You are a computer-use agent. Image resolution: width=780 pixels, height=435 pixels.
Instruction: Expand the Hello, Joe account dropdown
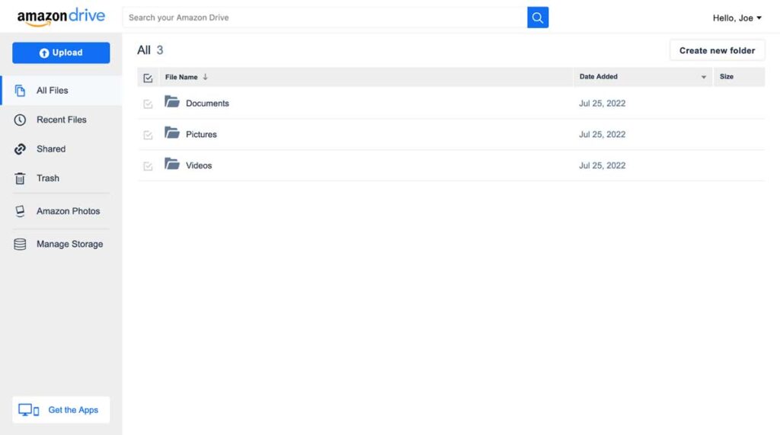pos(737,18)
